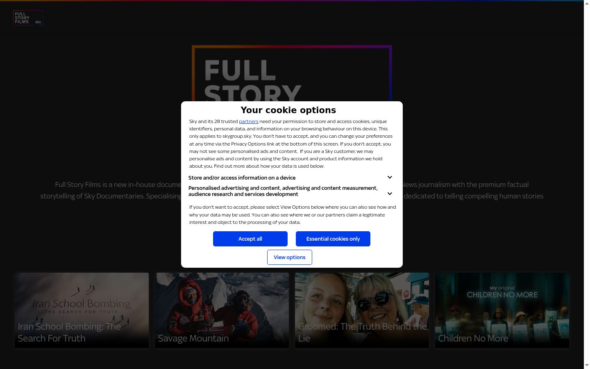Open Iran School Bombing film card

82,310
